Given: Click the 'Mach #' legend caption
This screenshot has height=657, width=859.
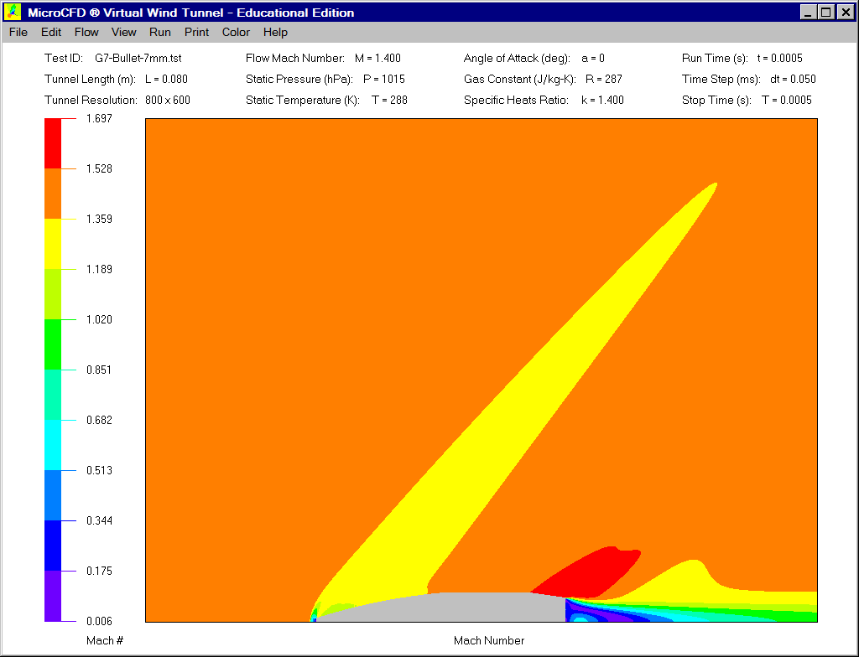Looking at the screenshot, I should point(105,640).
